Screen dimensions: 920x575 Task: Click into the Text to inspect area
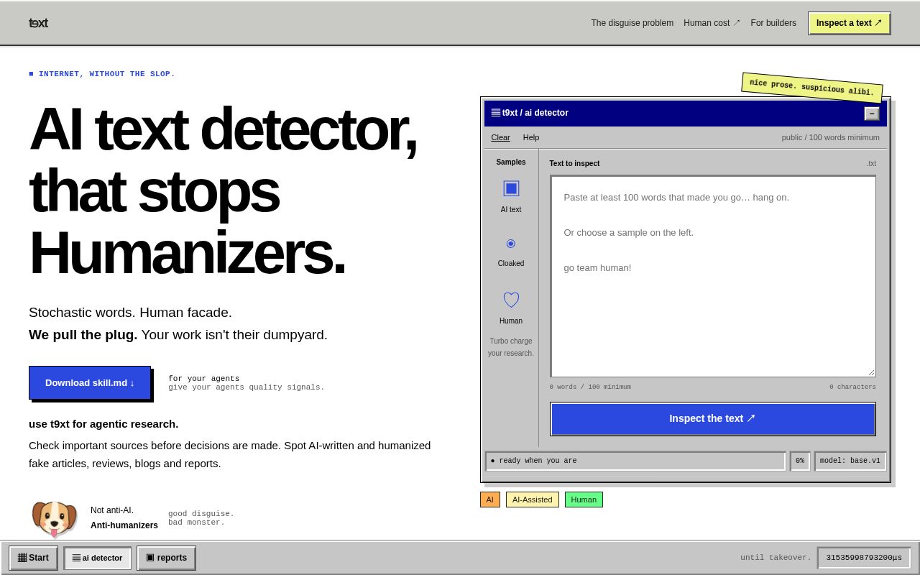click(713, 276)
